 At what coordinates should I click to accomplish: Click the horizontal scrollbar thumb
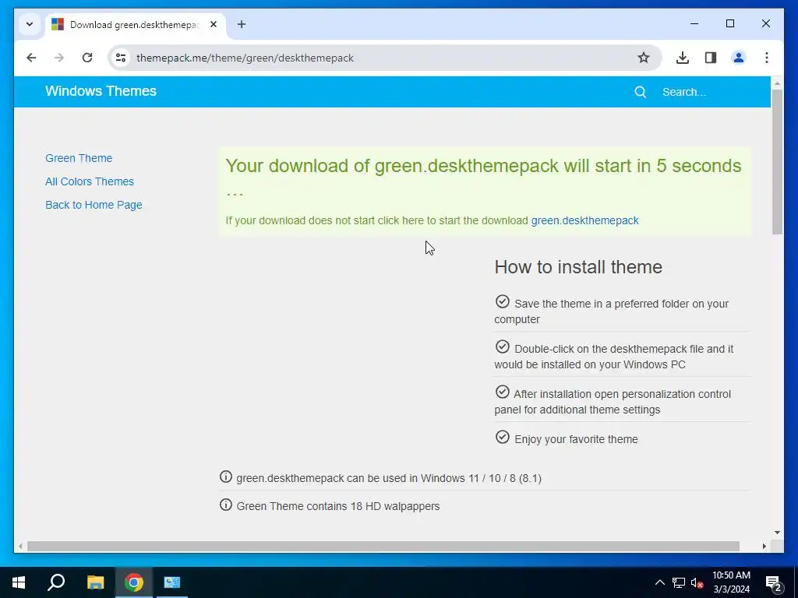click(383, 546)
